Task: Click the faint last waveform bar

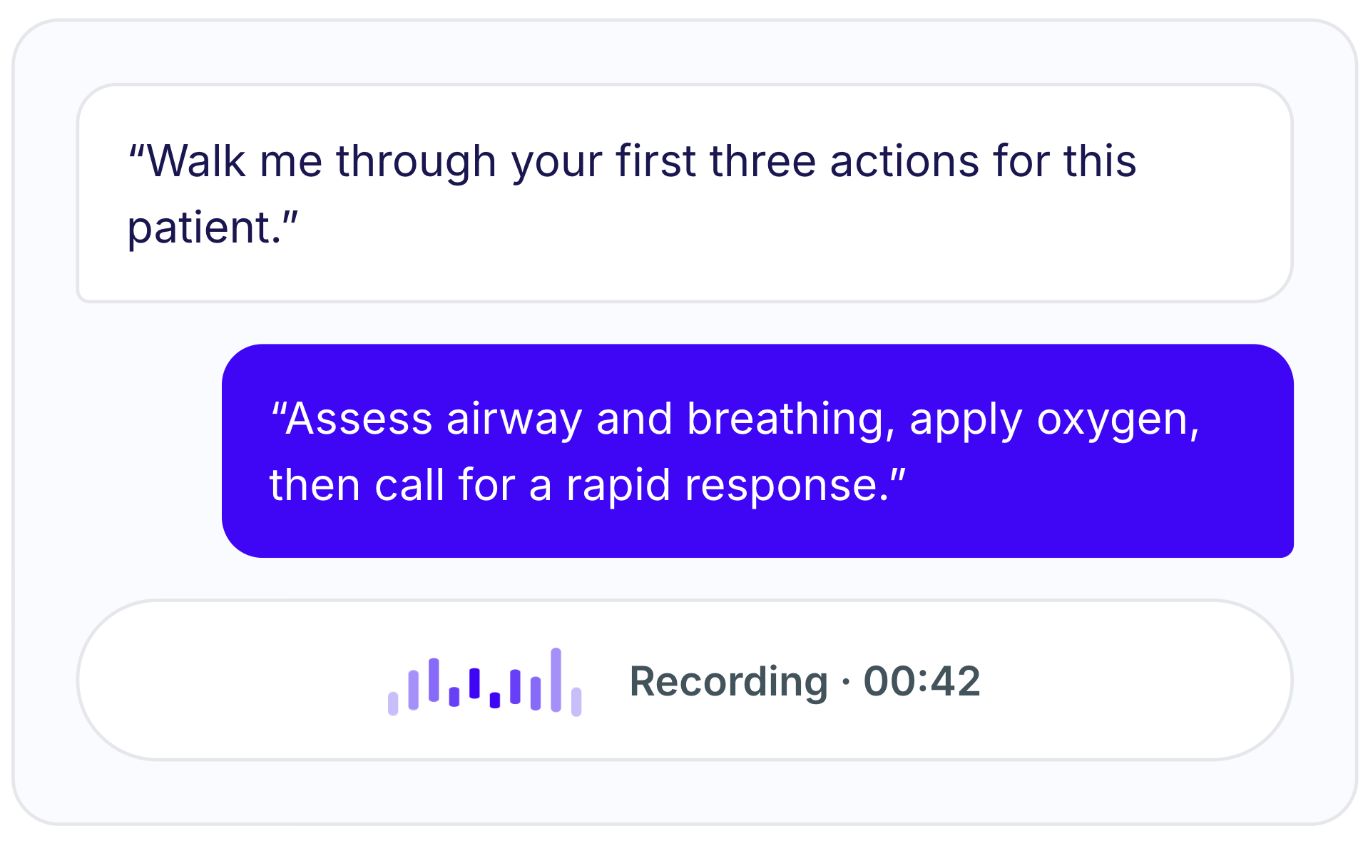Action: pyautogui.click(x=576, y=701)
